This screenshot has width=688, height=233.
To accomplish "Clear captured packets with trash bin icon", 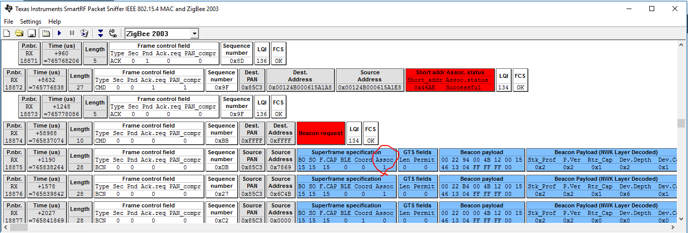I will point(85,33).
